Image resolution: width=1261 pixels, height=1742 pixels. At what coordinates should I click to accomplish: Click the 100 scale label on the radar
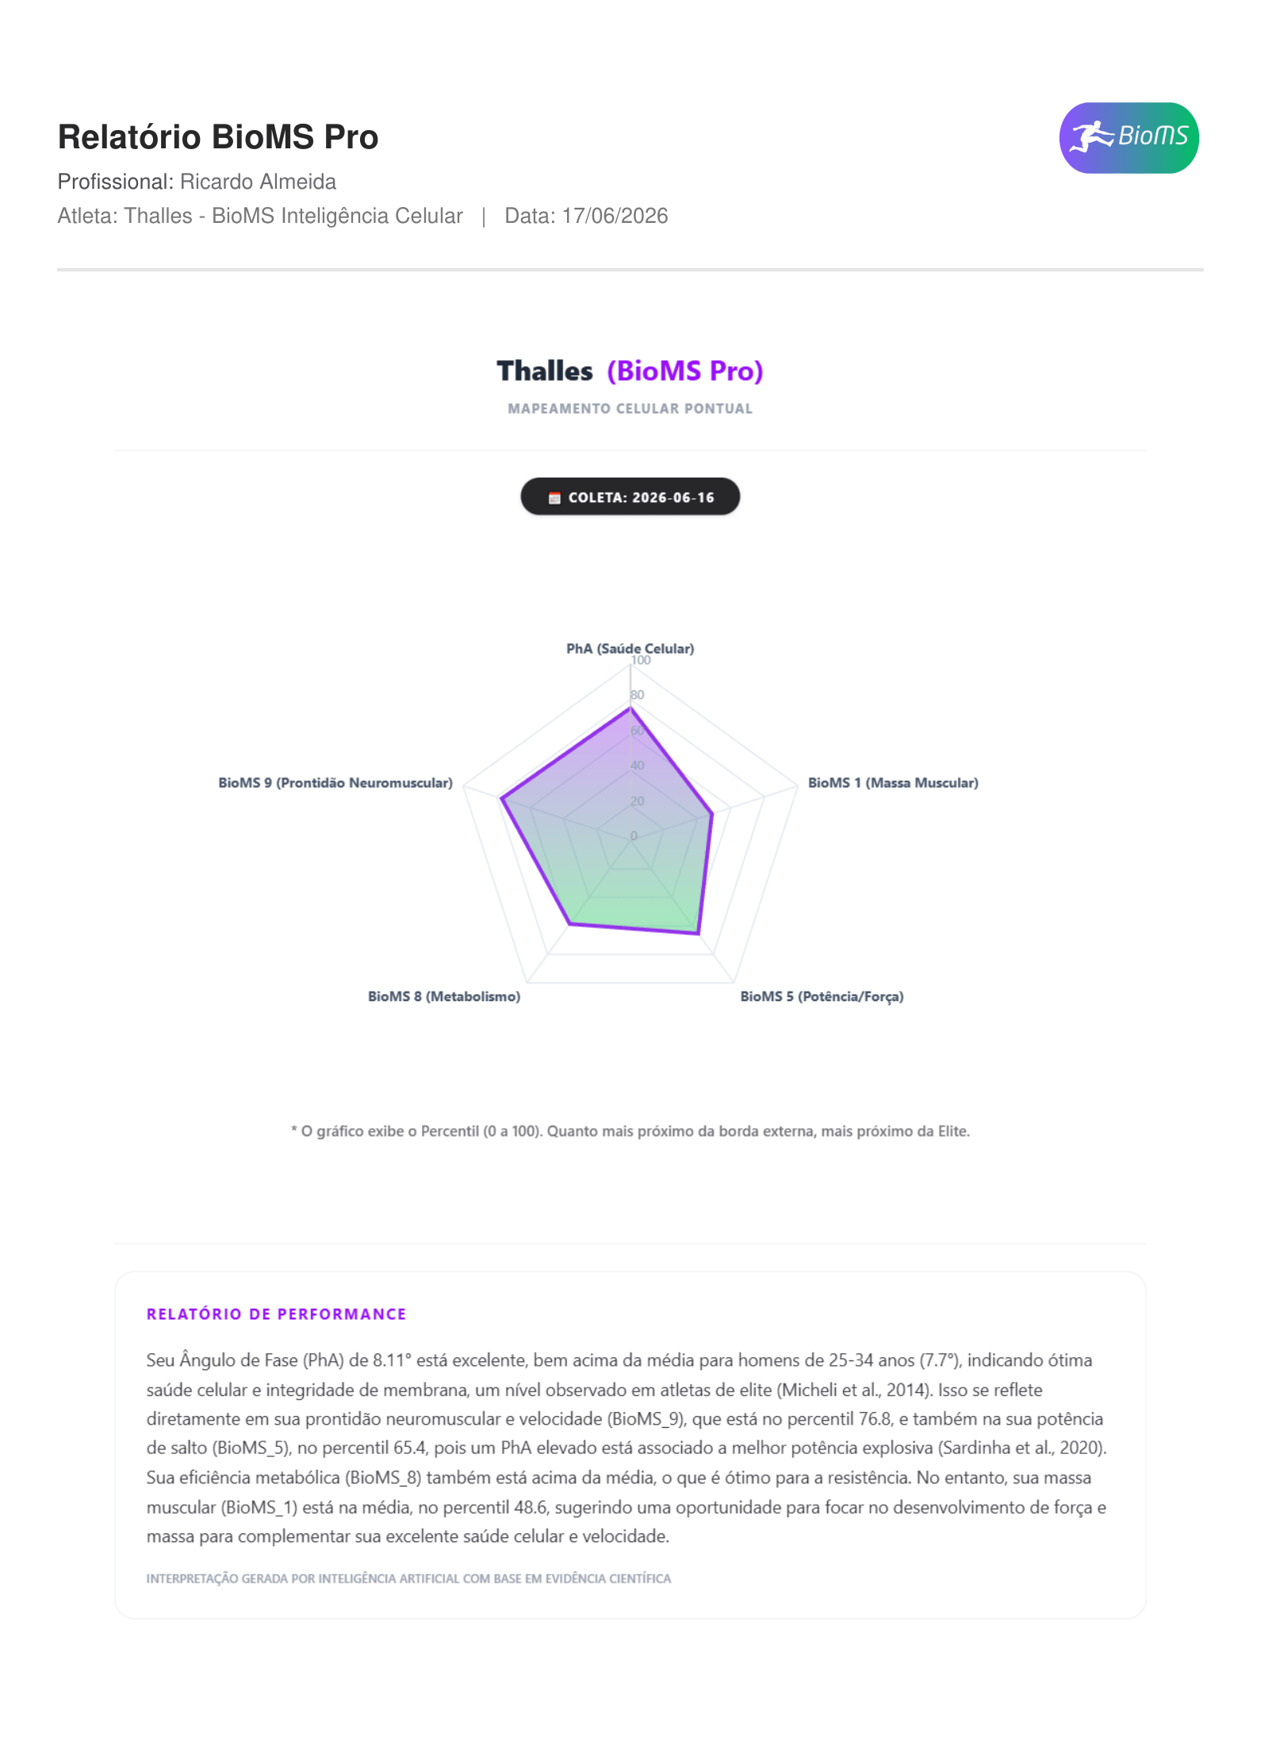pyautogui.click(x=641, y=660)
